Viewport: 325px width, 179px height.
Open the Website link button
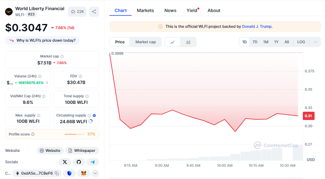(50, 151)
